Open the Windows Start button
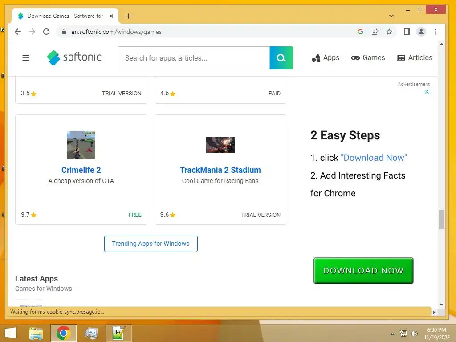This screenshot has height=342, width=456. (x=11, y=333)
